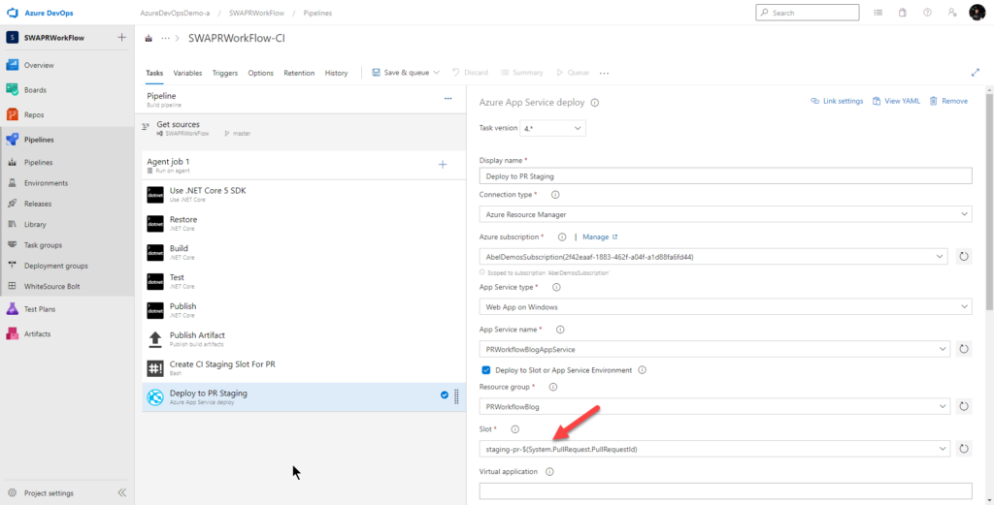Expand the Slot dropdown

tap(942, 449)
